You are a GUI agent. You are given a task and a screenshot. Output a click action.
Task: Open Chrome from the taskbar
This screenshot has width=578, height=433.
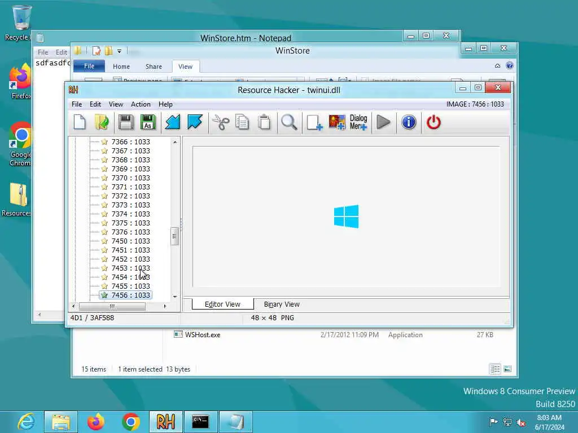tap(131, 422)
